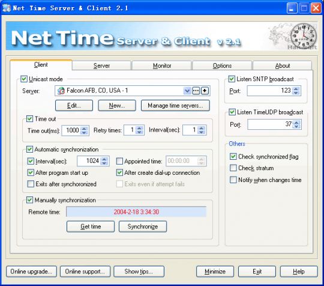Click the Synchronize button
Viewport: 324px width, 286px height.
click(143, 227)
